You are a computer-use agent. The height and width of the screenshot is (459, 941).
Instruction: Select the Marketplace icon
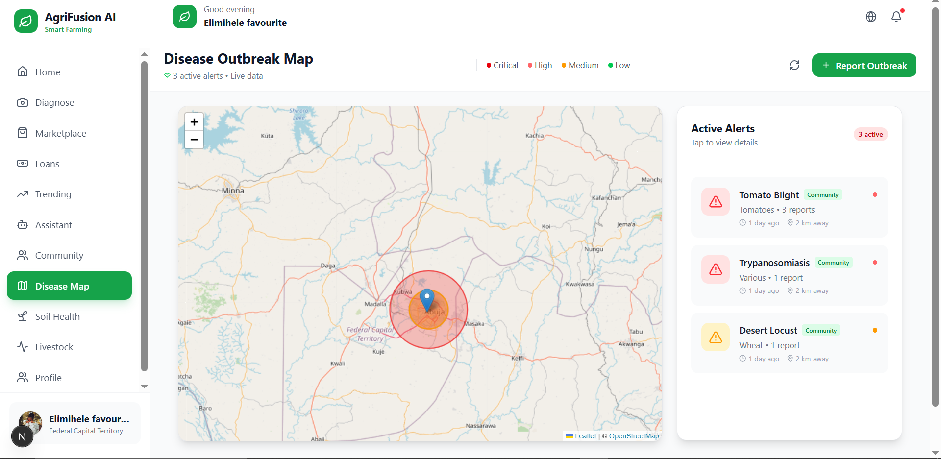(x=60, y=133)
